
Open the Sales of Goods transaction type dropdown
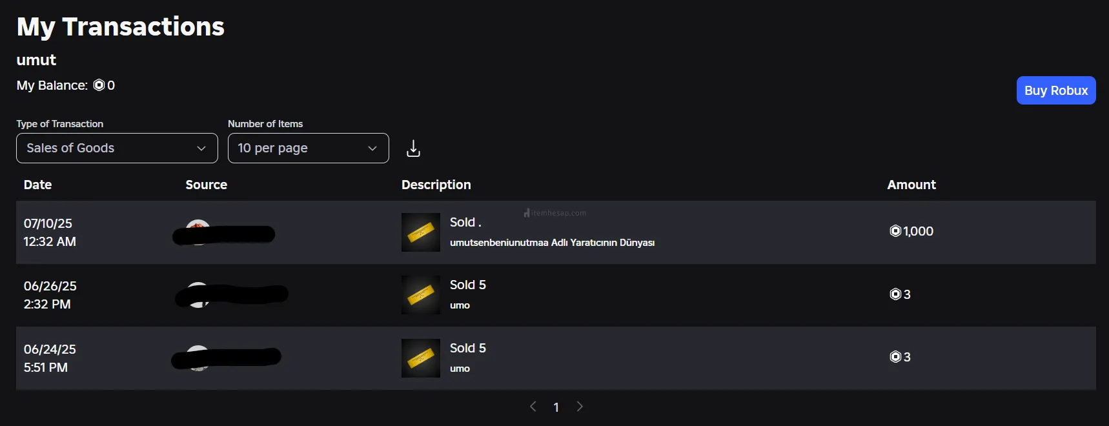(117, 148)
